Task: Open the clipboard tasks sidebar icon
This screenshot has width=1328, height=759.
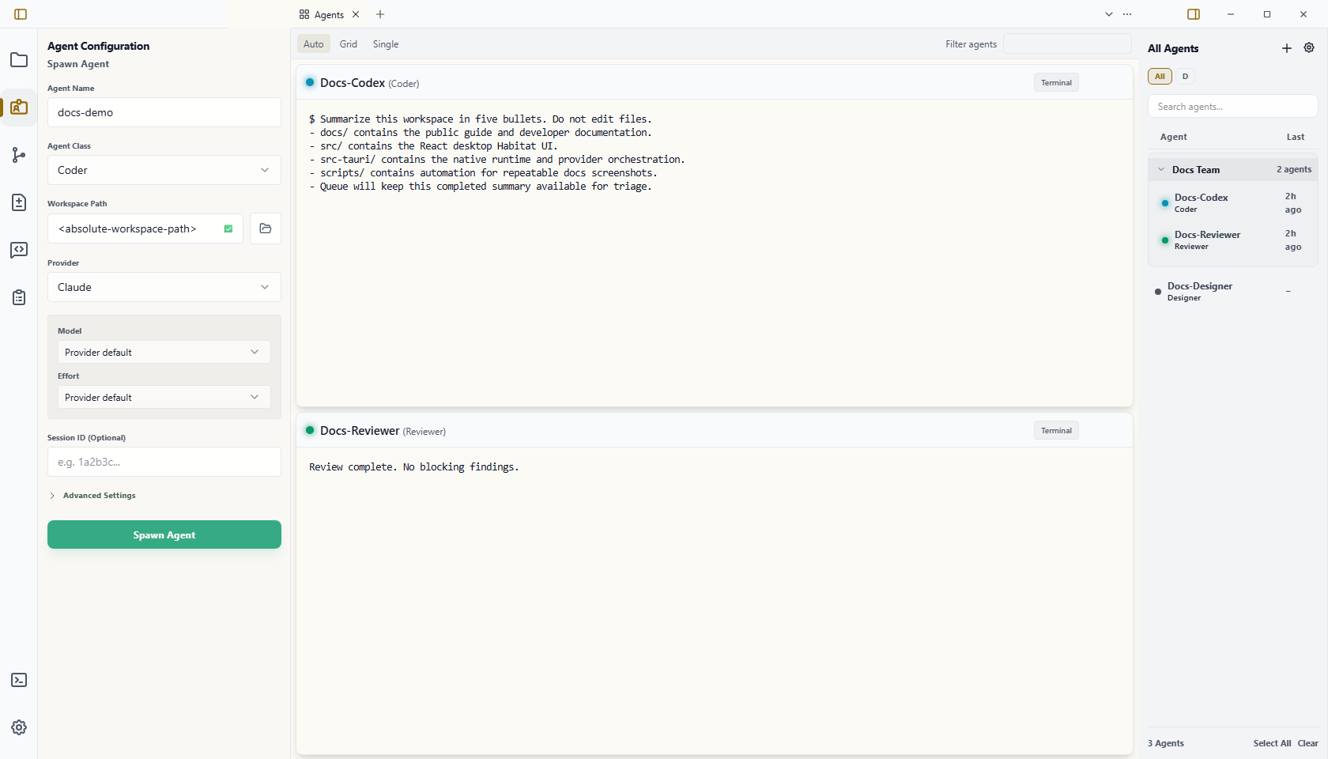Action: click(19, 297)
